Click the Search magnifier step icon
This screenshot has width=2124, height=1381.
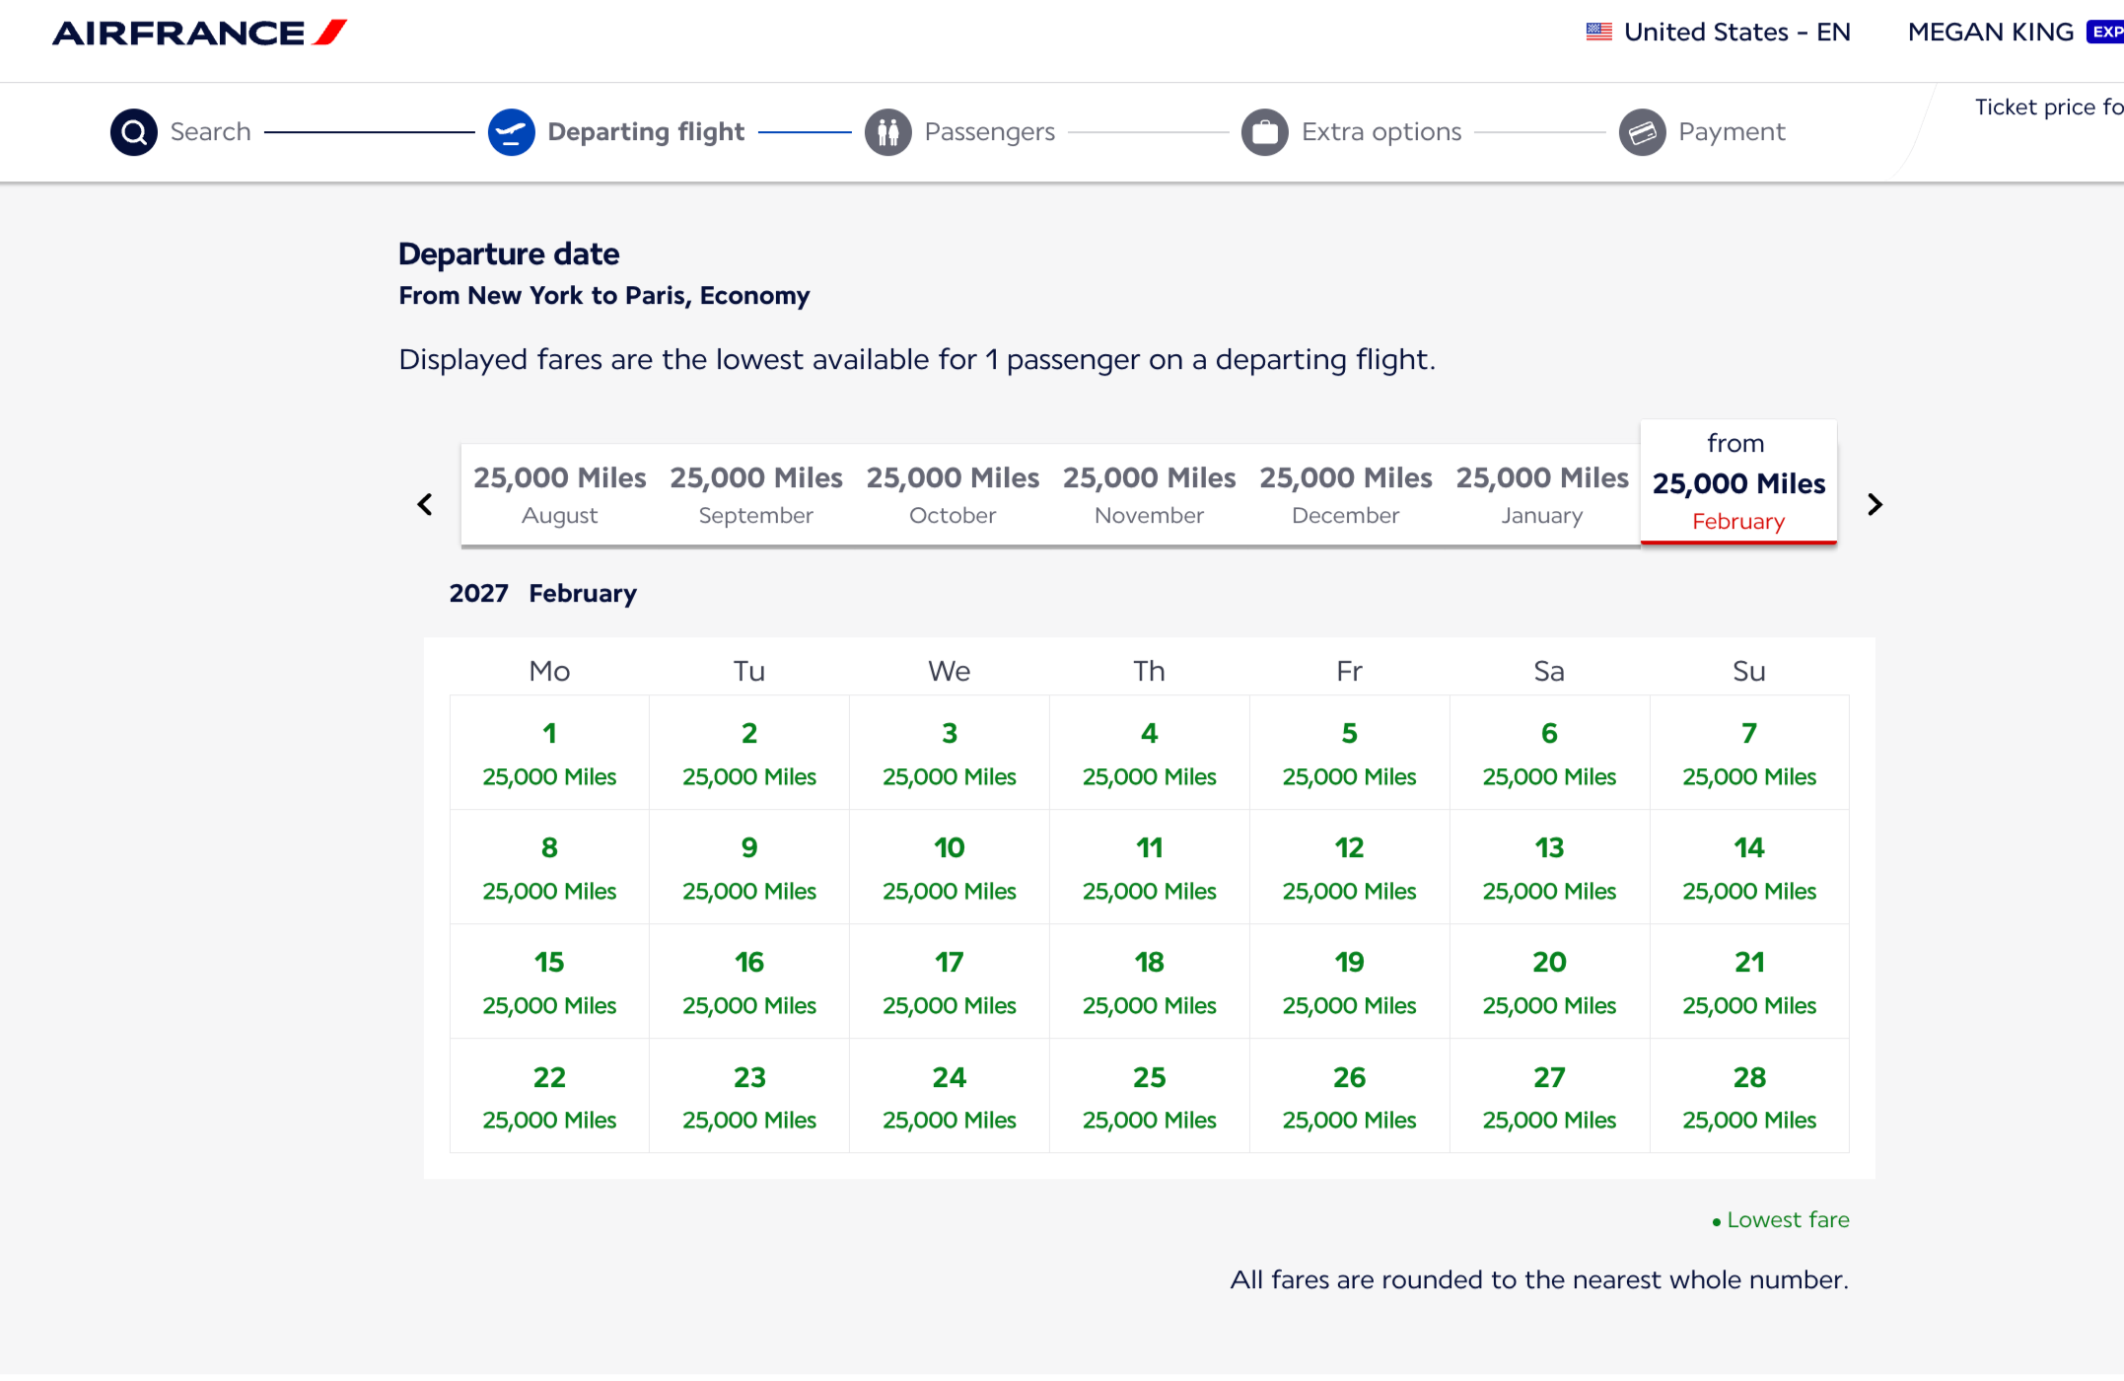click(134, 132)
